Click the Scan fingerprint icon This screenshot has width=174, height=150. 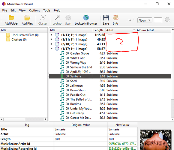point(68,18)
